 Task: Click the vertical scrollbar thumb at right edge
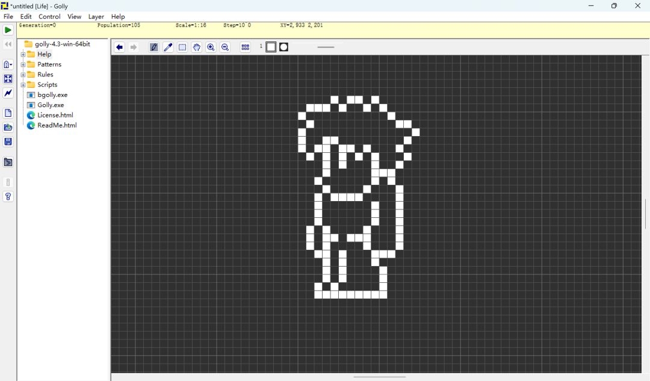[645, 214]
